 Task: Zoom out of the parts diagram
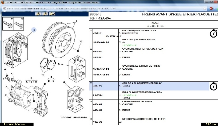click(x=45, y=14)
